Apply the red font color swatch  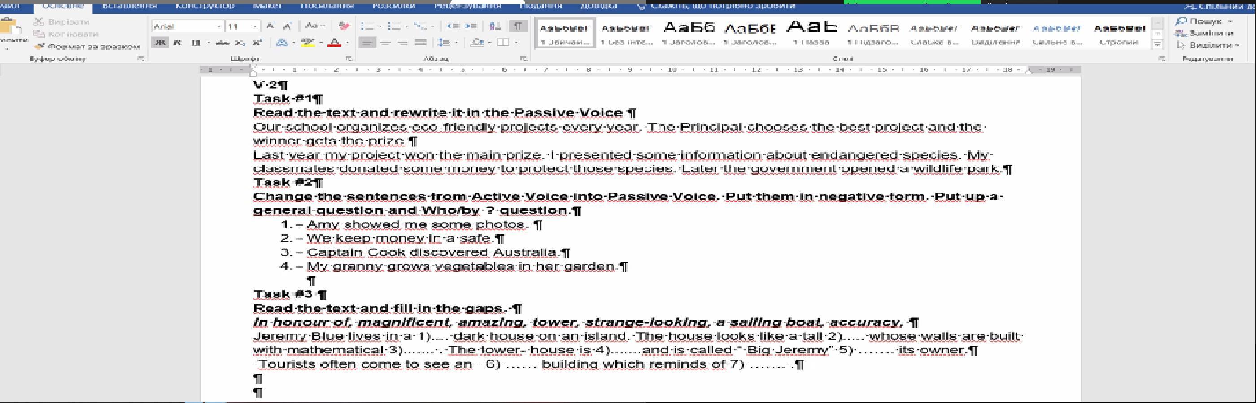pos(334,43)
